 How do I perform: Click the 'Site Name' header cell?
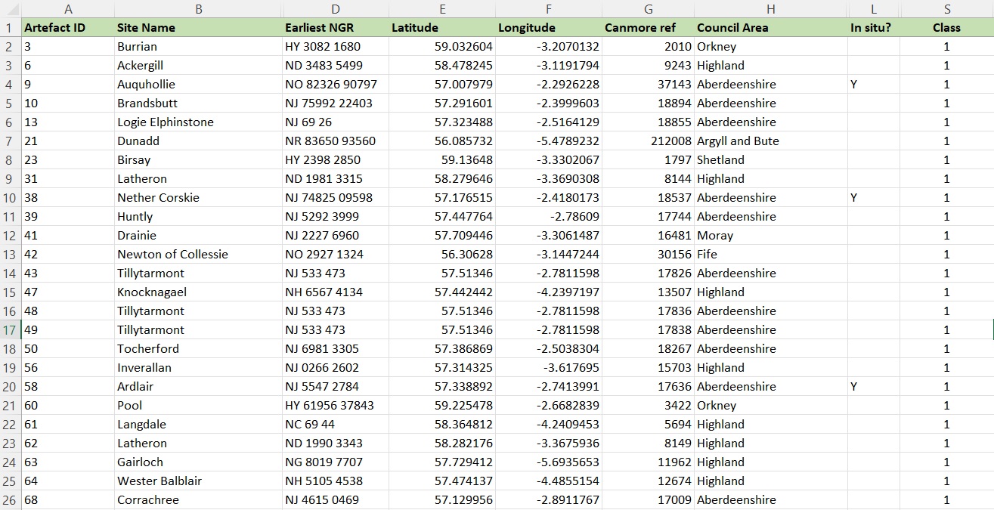click(x=198, y=28)
